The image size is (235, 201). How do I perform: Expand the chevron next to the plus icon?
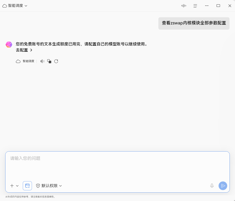[17, 186]
